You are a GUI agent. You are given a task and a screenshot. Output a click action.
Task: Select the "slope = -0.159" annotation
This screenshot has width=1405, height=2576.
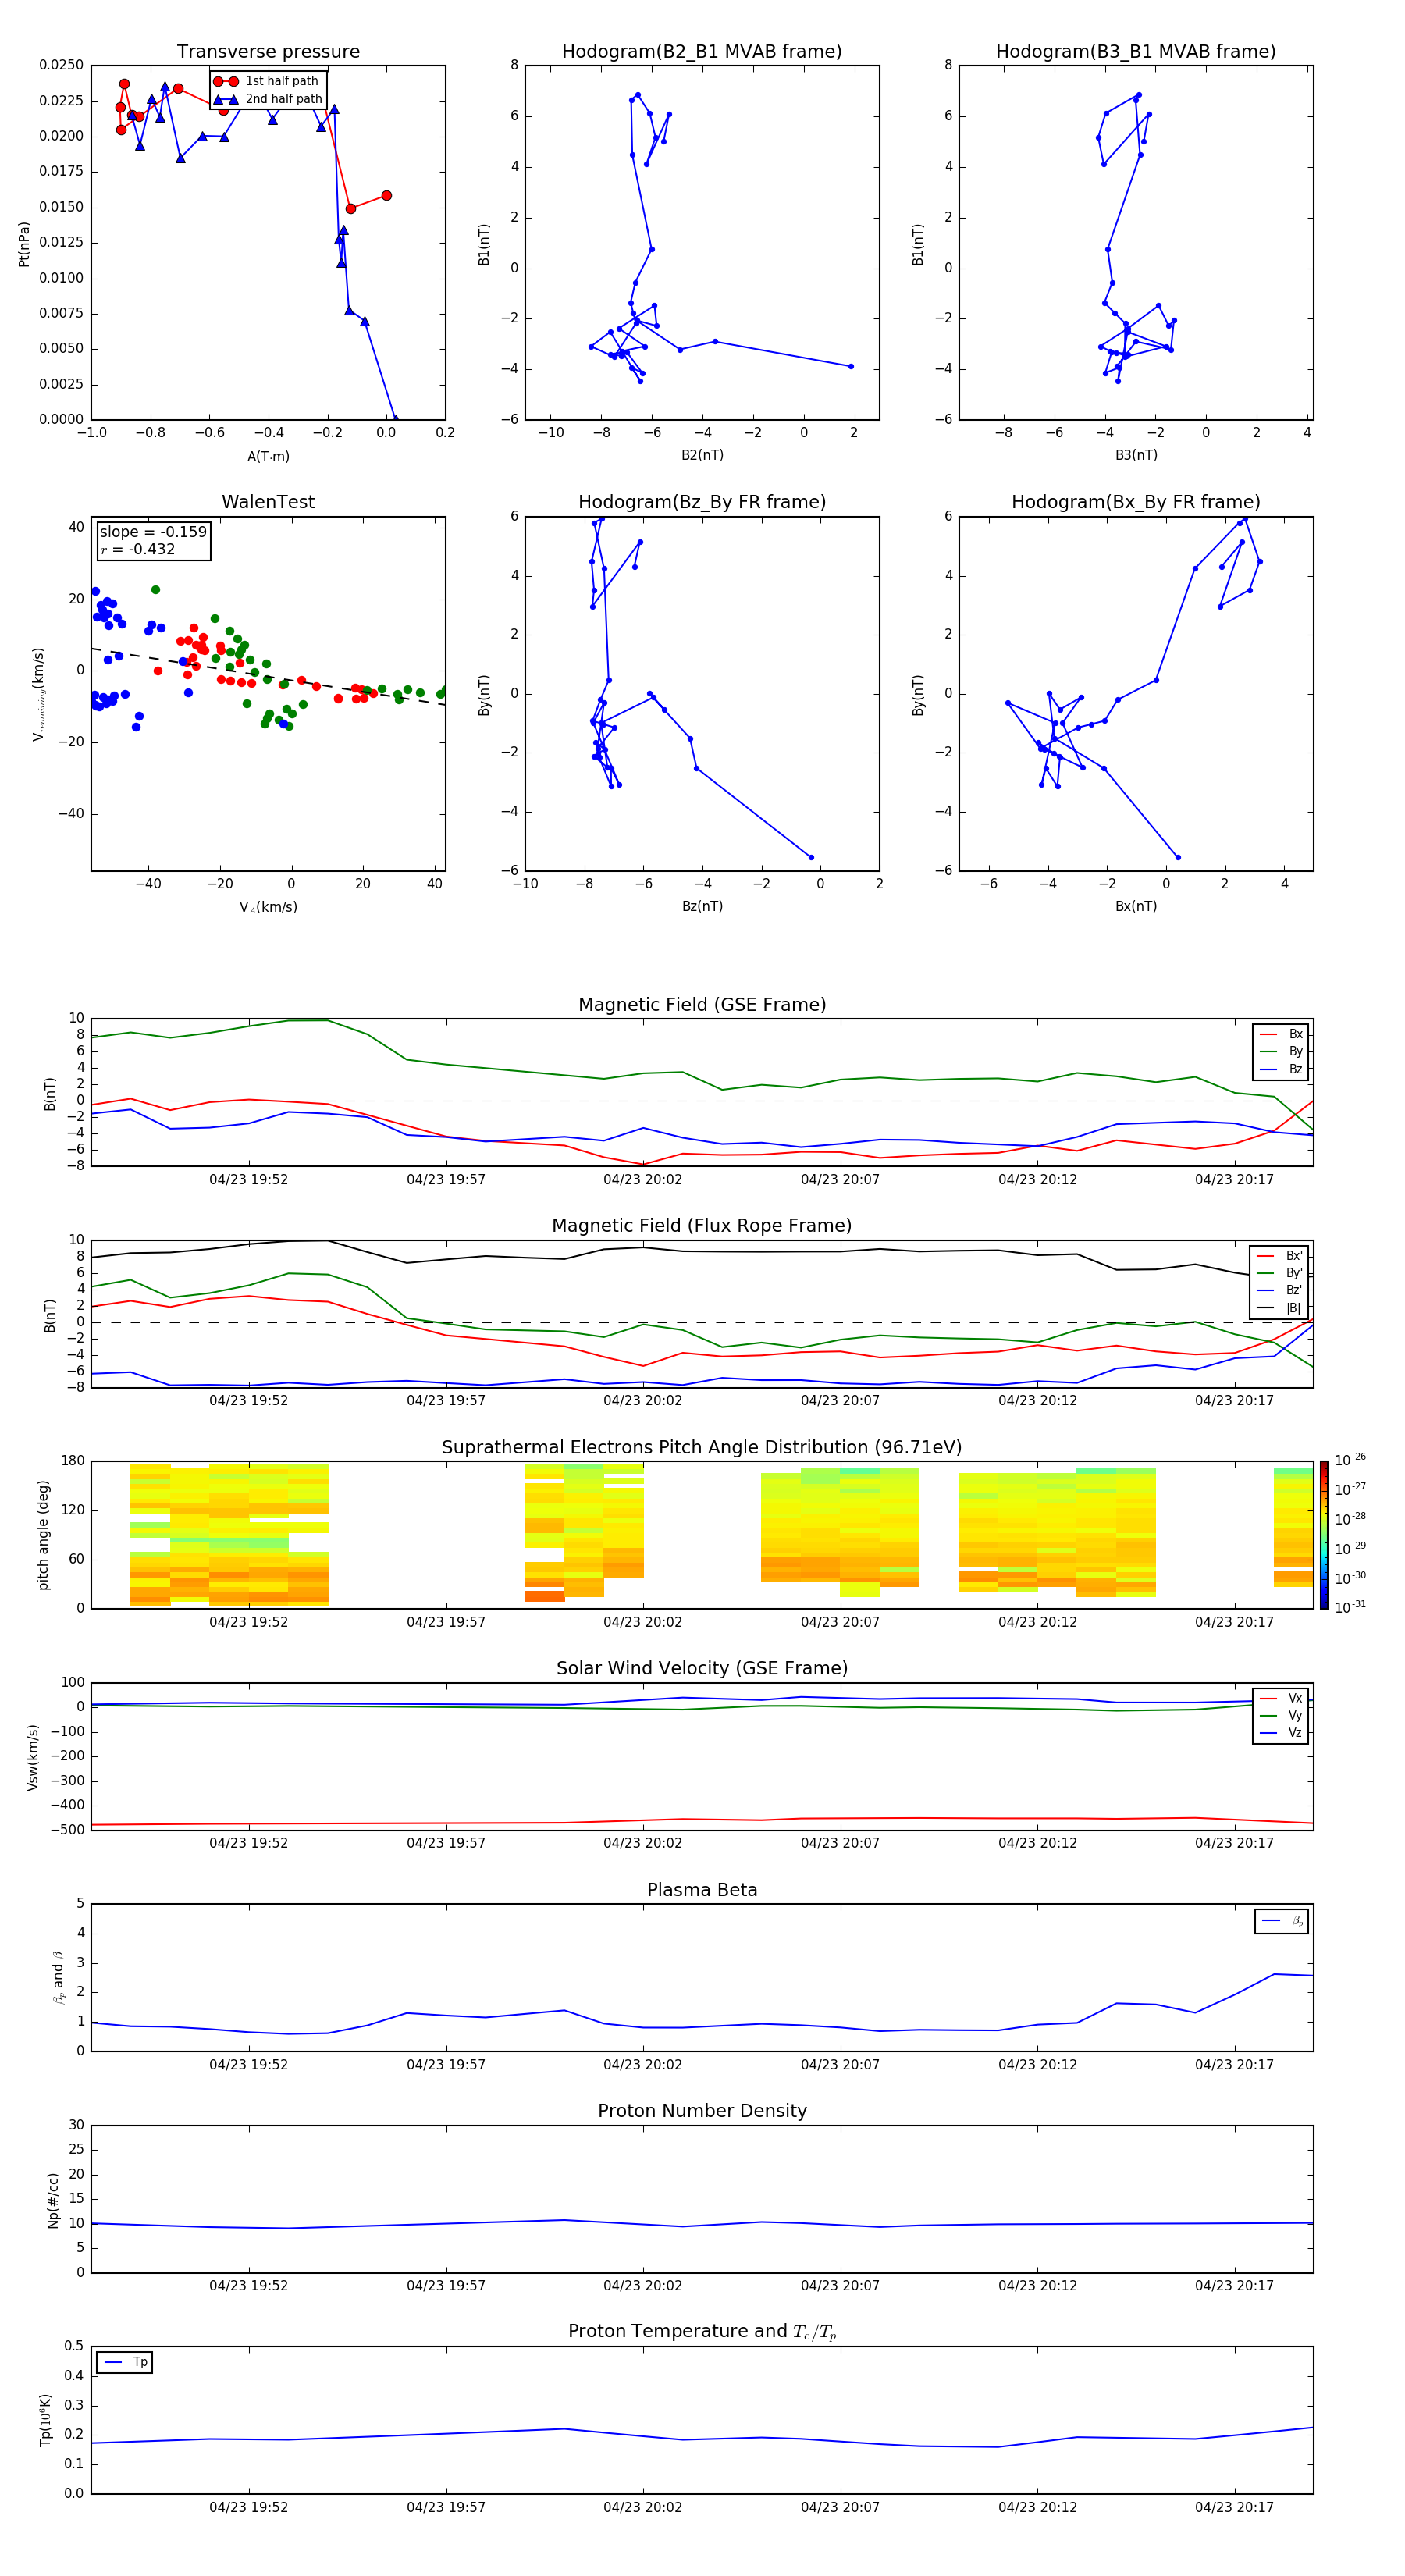click(x=153, y=532)
